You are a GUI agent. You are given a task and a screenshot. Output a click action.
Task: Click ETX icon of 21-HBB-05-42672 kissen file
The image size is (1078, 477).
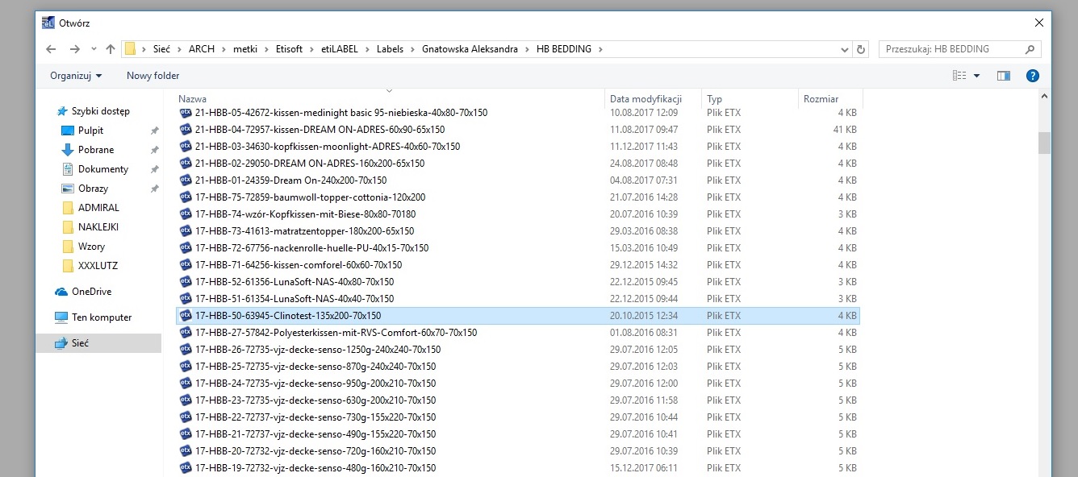[186, 113]
